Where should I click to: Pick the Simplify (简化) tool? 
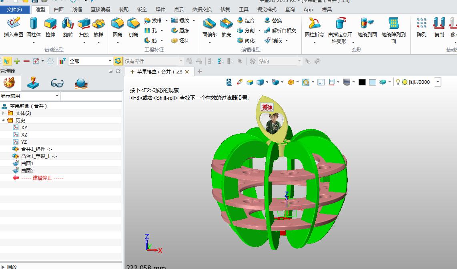(246, 40)
